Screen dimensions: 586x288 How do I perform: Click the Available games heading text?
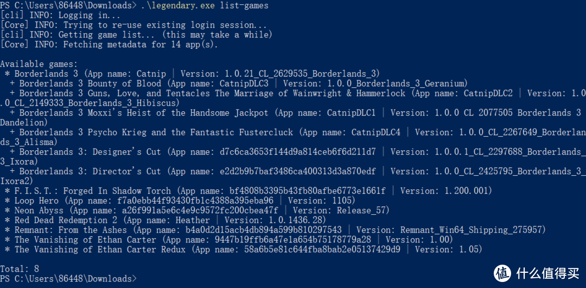pyautogui.click(x=39, y=64)
